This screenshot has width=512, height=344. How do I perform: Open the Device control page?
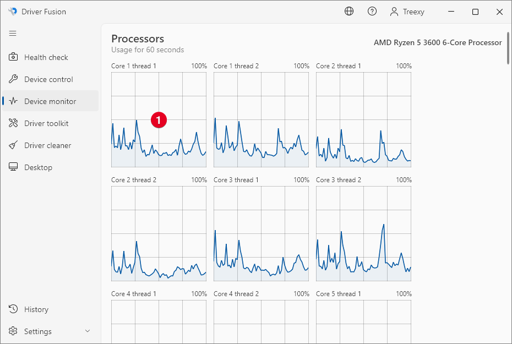click(50, 79)
